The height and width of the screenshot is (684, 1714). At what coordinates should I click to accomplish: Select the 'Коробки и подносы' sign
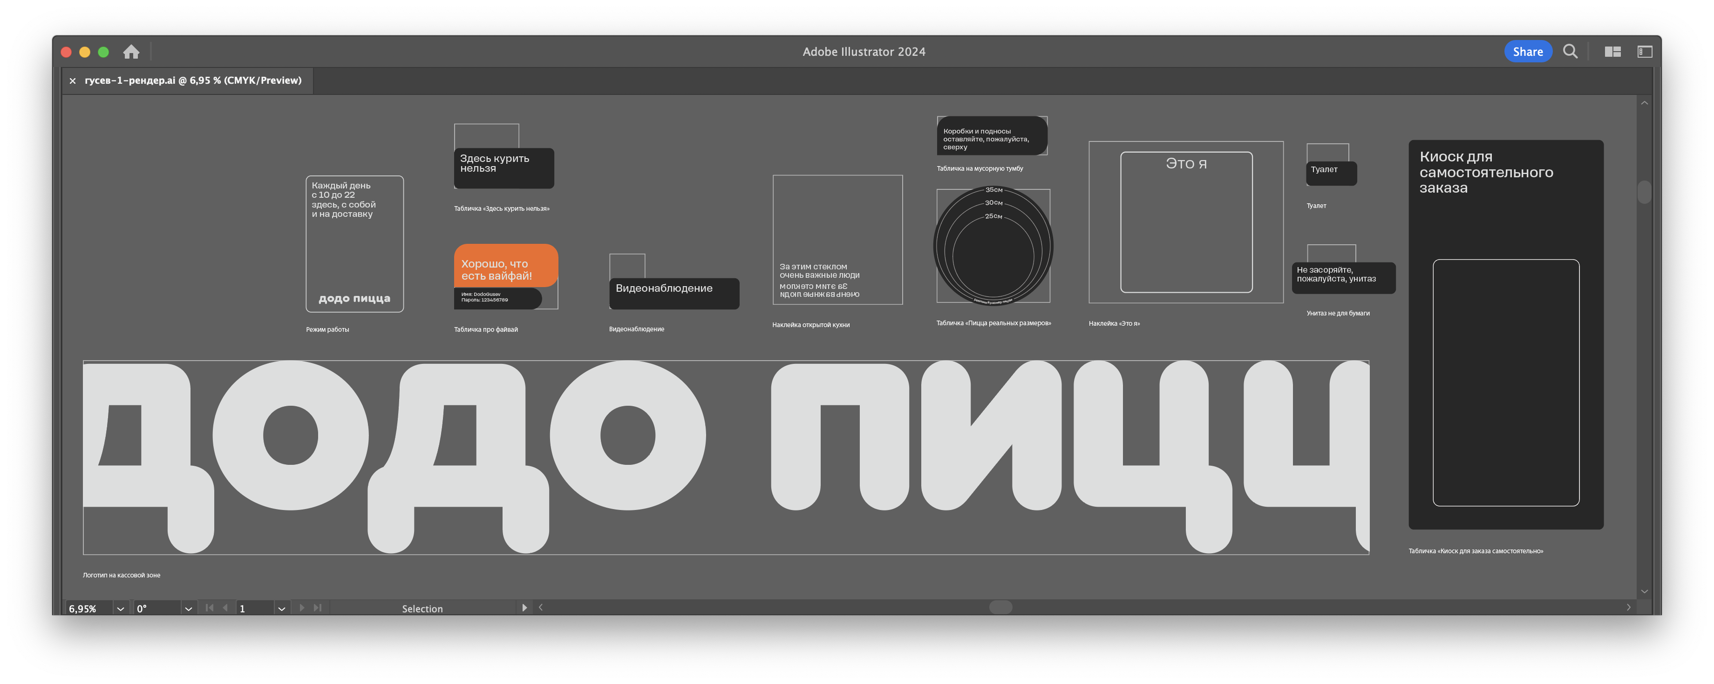point(992,136)
